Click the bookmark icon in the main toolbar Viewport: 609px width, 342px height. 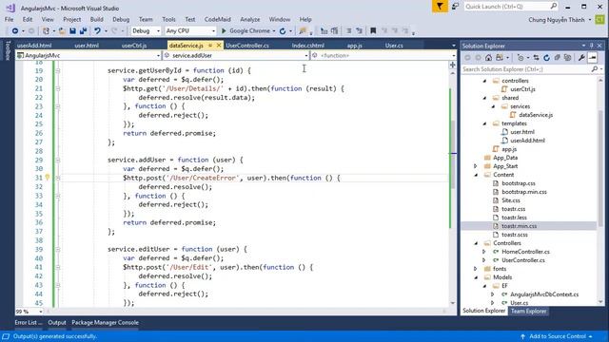[x=373, y=30]
